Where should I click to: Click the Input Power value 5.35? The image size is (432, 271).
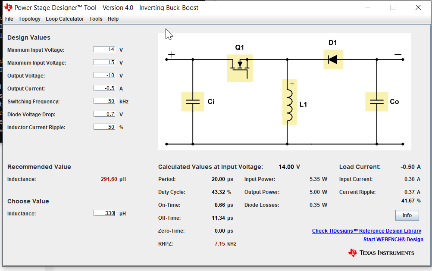coord(315,179)
